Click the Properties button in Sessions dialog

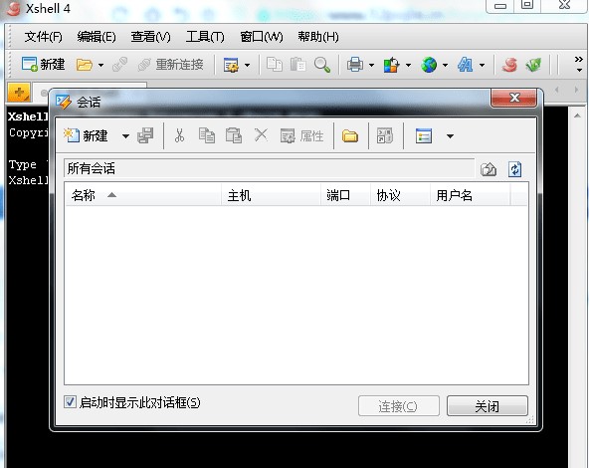pyautogui.click(x=302, y=135)
